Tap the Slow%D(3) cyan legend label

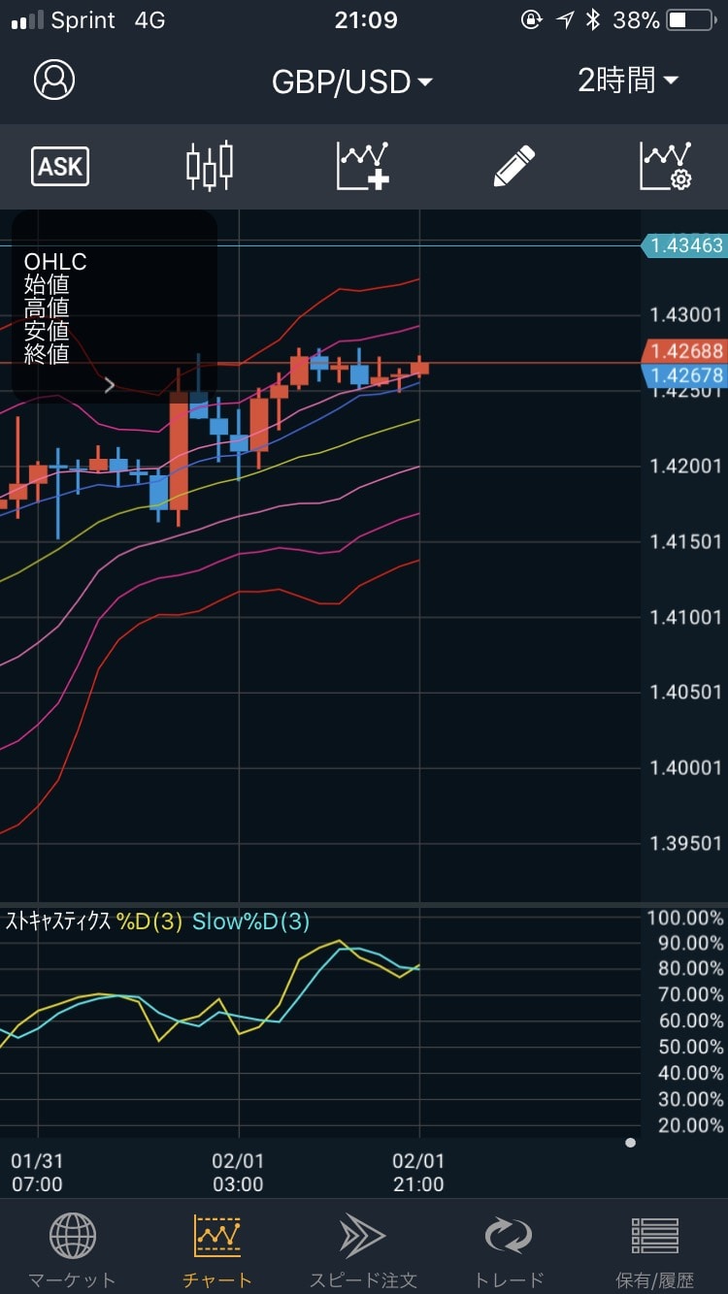250,922
